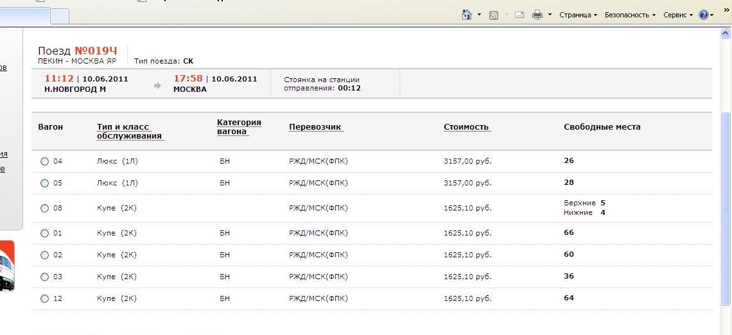Screen dimensions: 732x335
Task: Open the Help dropdown arrow
Action: click(712, 15)
